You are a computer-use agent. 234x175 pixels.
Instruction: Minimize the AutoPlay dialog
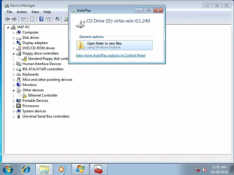[x=139, y=10]
